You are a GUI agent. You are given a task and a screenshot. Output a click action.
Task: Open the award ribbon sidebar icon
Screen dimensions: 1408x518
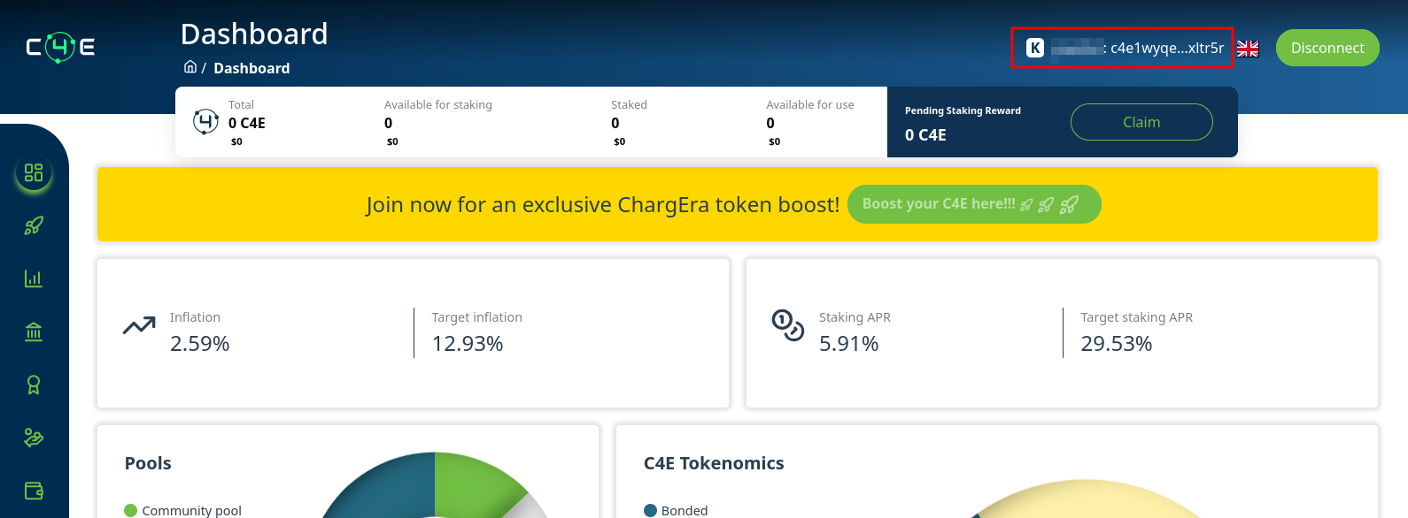(x=34, y=385)
